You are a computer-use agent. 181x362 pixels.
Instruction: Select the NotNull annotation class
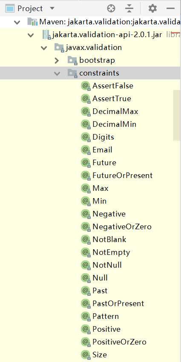pos(107,265)
